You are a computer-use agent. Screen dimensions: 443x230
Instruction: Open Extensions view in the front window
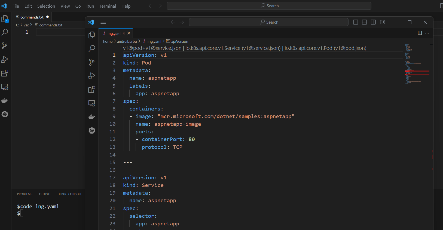92,90
